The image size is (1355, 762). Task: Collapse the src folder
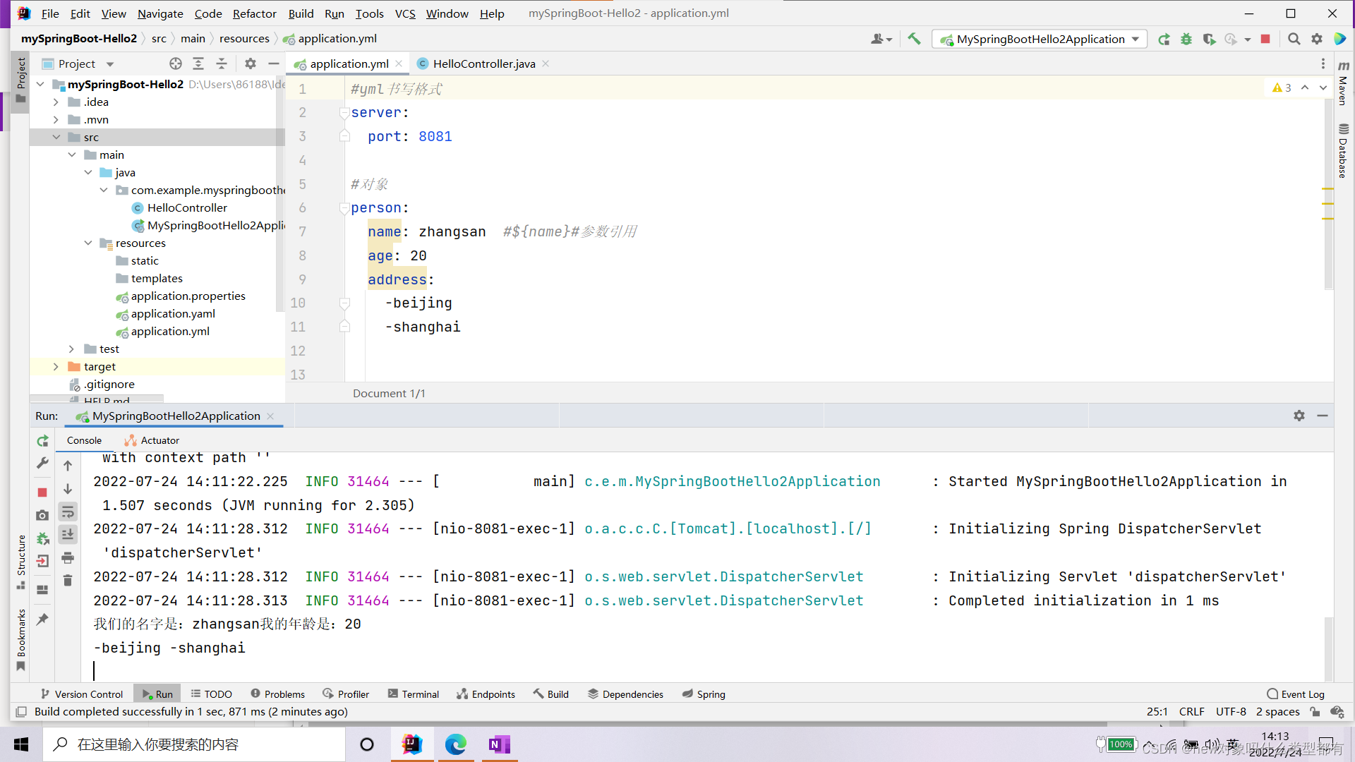56,137
